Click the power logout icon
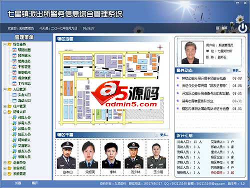This screenshot has width=250, height=188. coord(242,28)
